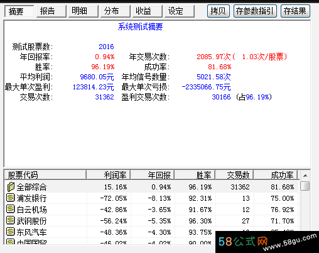Viewport: 319px width, 253px height.
Task: Open the 设定 tab
Action: point(180,11)
